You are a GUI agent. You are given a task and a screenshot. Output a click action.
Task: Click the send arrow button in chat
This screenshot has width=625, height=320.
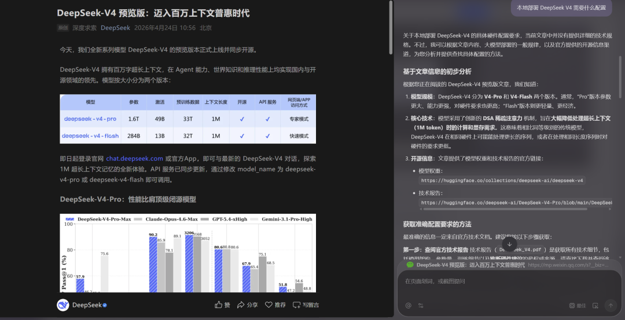(x=611, y=306)
